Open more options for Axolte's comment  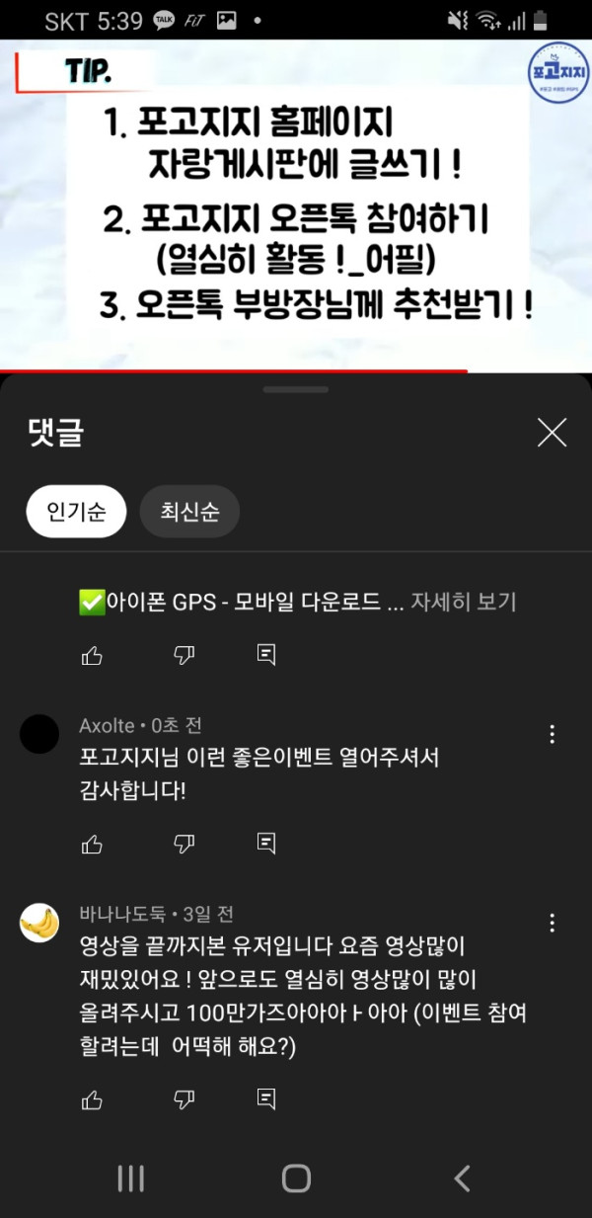(x=553, y=734)
